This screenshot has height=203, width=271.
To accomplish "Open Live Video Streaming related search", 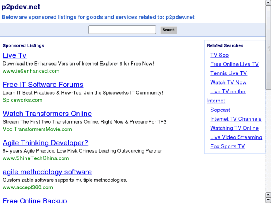I will point(236,137).
